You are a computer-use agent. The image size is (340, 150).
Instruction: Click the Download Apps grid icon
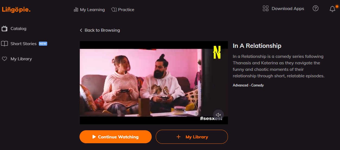click(x=266, y=8)
